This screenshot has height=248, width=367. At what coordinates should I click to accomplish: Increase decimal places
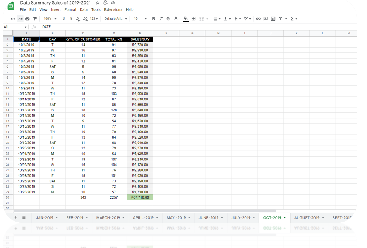(x=85, y=19)
